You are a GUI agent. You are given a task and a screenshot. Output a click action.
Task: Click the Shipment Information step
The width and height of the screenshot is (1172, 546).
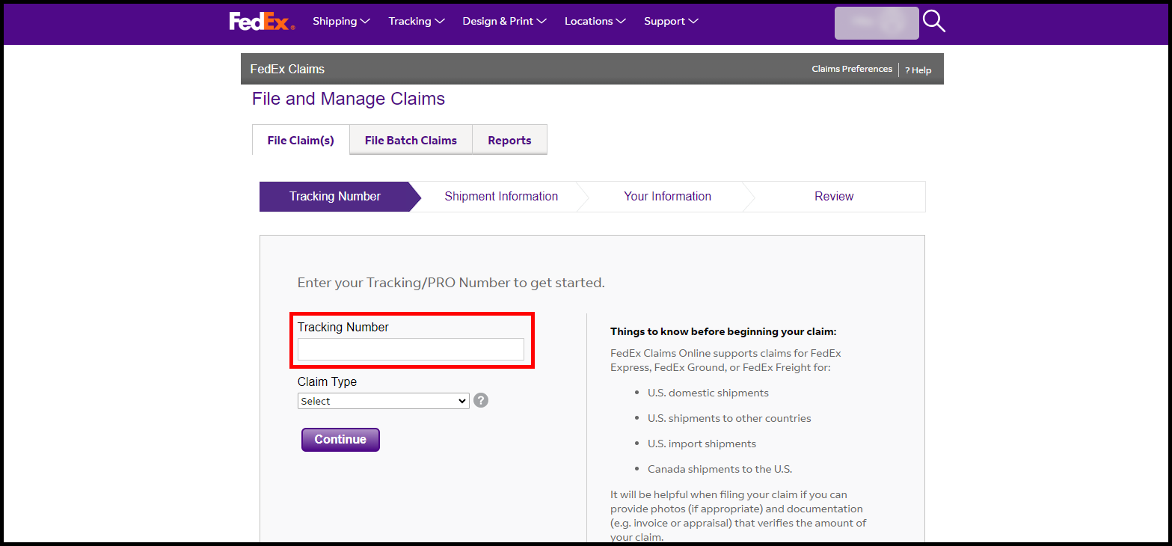(501, 196)
